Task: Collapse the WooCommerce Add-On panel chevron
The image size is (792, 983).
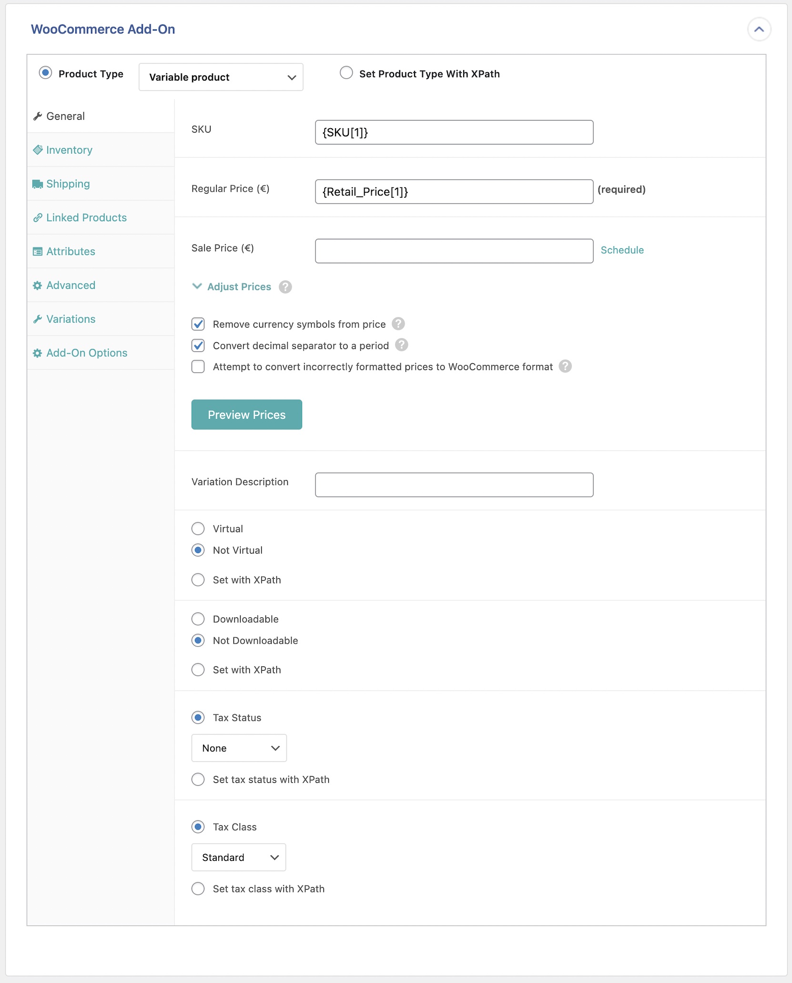Action: click(759, 30)
